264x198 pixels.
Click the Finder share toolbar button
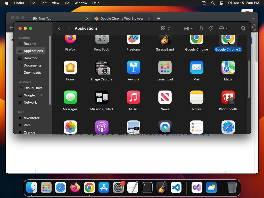201,28
